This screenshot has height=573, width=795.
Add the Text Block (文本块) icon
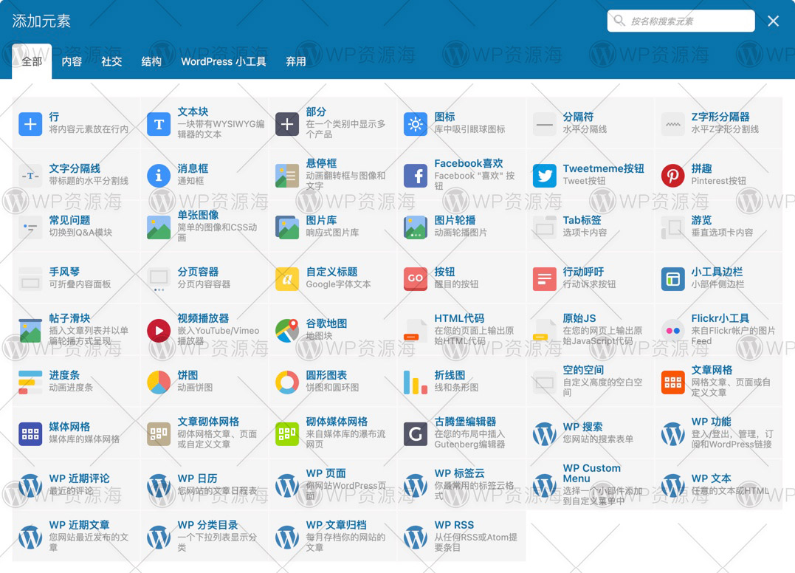click(159, 124)
